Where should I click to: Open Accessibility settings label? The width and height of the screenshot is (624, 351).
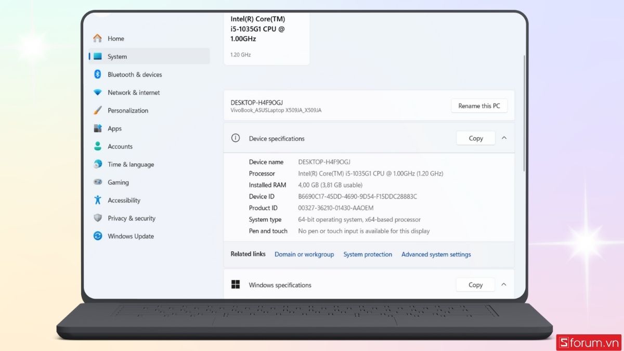[x=124, y=200]
